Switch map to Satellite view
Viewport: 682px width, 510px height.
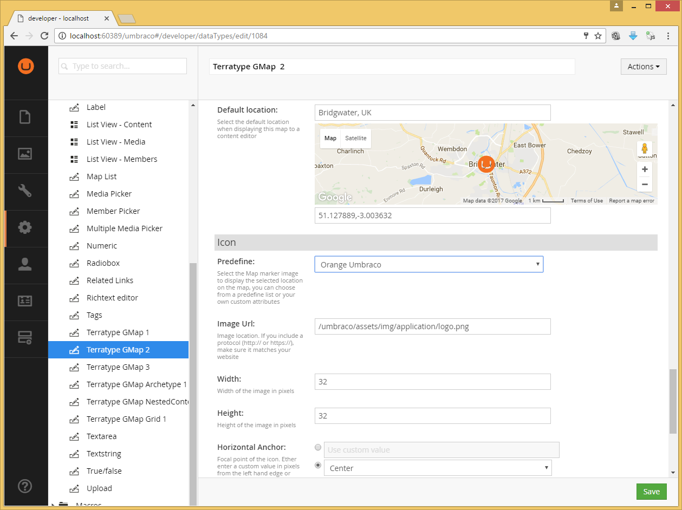pos(356,138)
